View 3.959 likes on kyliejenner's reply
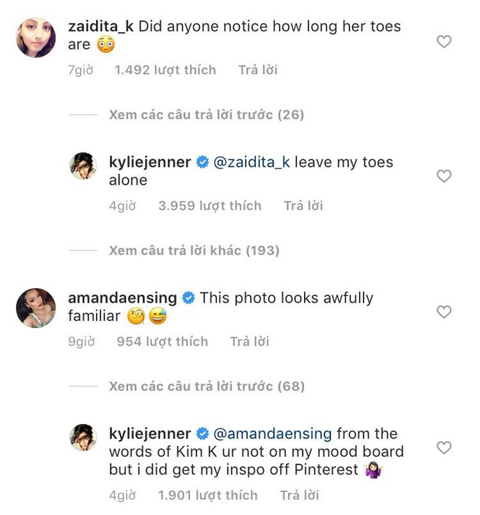This screenshot has height=515, width=480. [x=209, y=206]
